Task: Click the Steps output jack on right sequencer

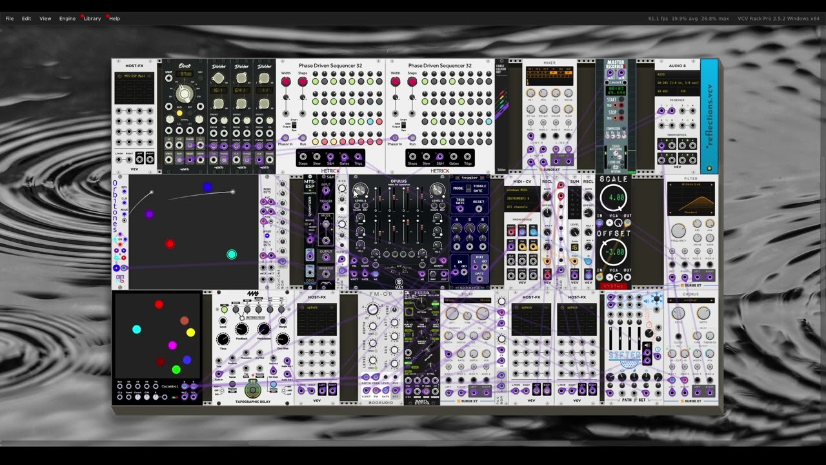Action: click(x=412, y=156)
